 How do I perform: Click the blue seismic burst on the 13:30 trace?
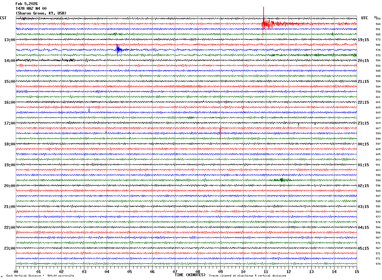point(118,50)
